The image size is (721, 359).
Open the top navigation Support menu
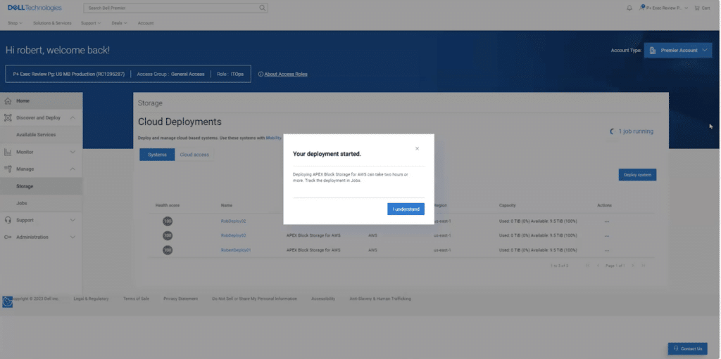91,23
